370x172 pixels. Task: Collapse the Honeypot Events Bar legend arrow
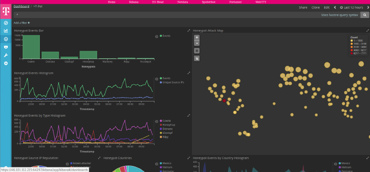click(156, 36)
